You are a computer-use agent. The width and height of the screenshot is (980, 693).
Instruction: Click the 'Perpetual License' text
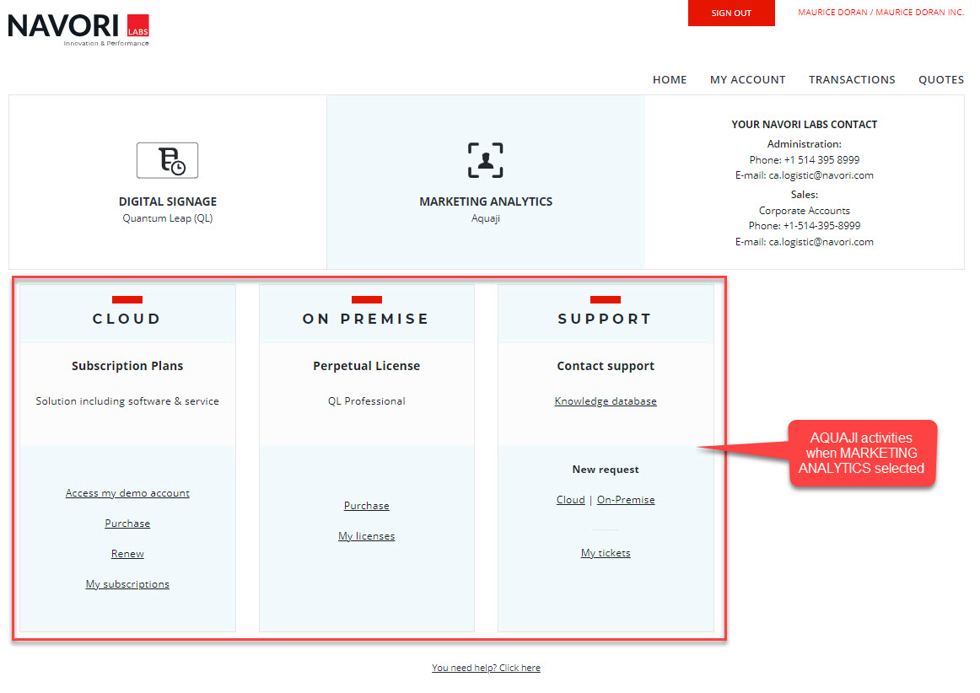366,366
